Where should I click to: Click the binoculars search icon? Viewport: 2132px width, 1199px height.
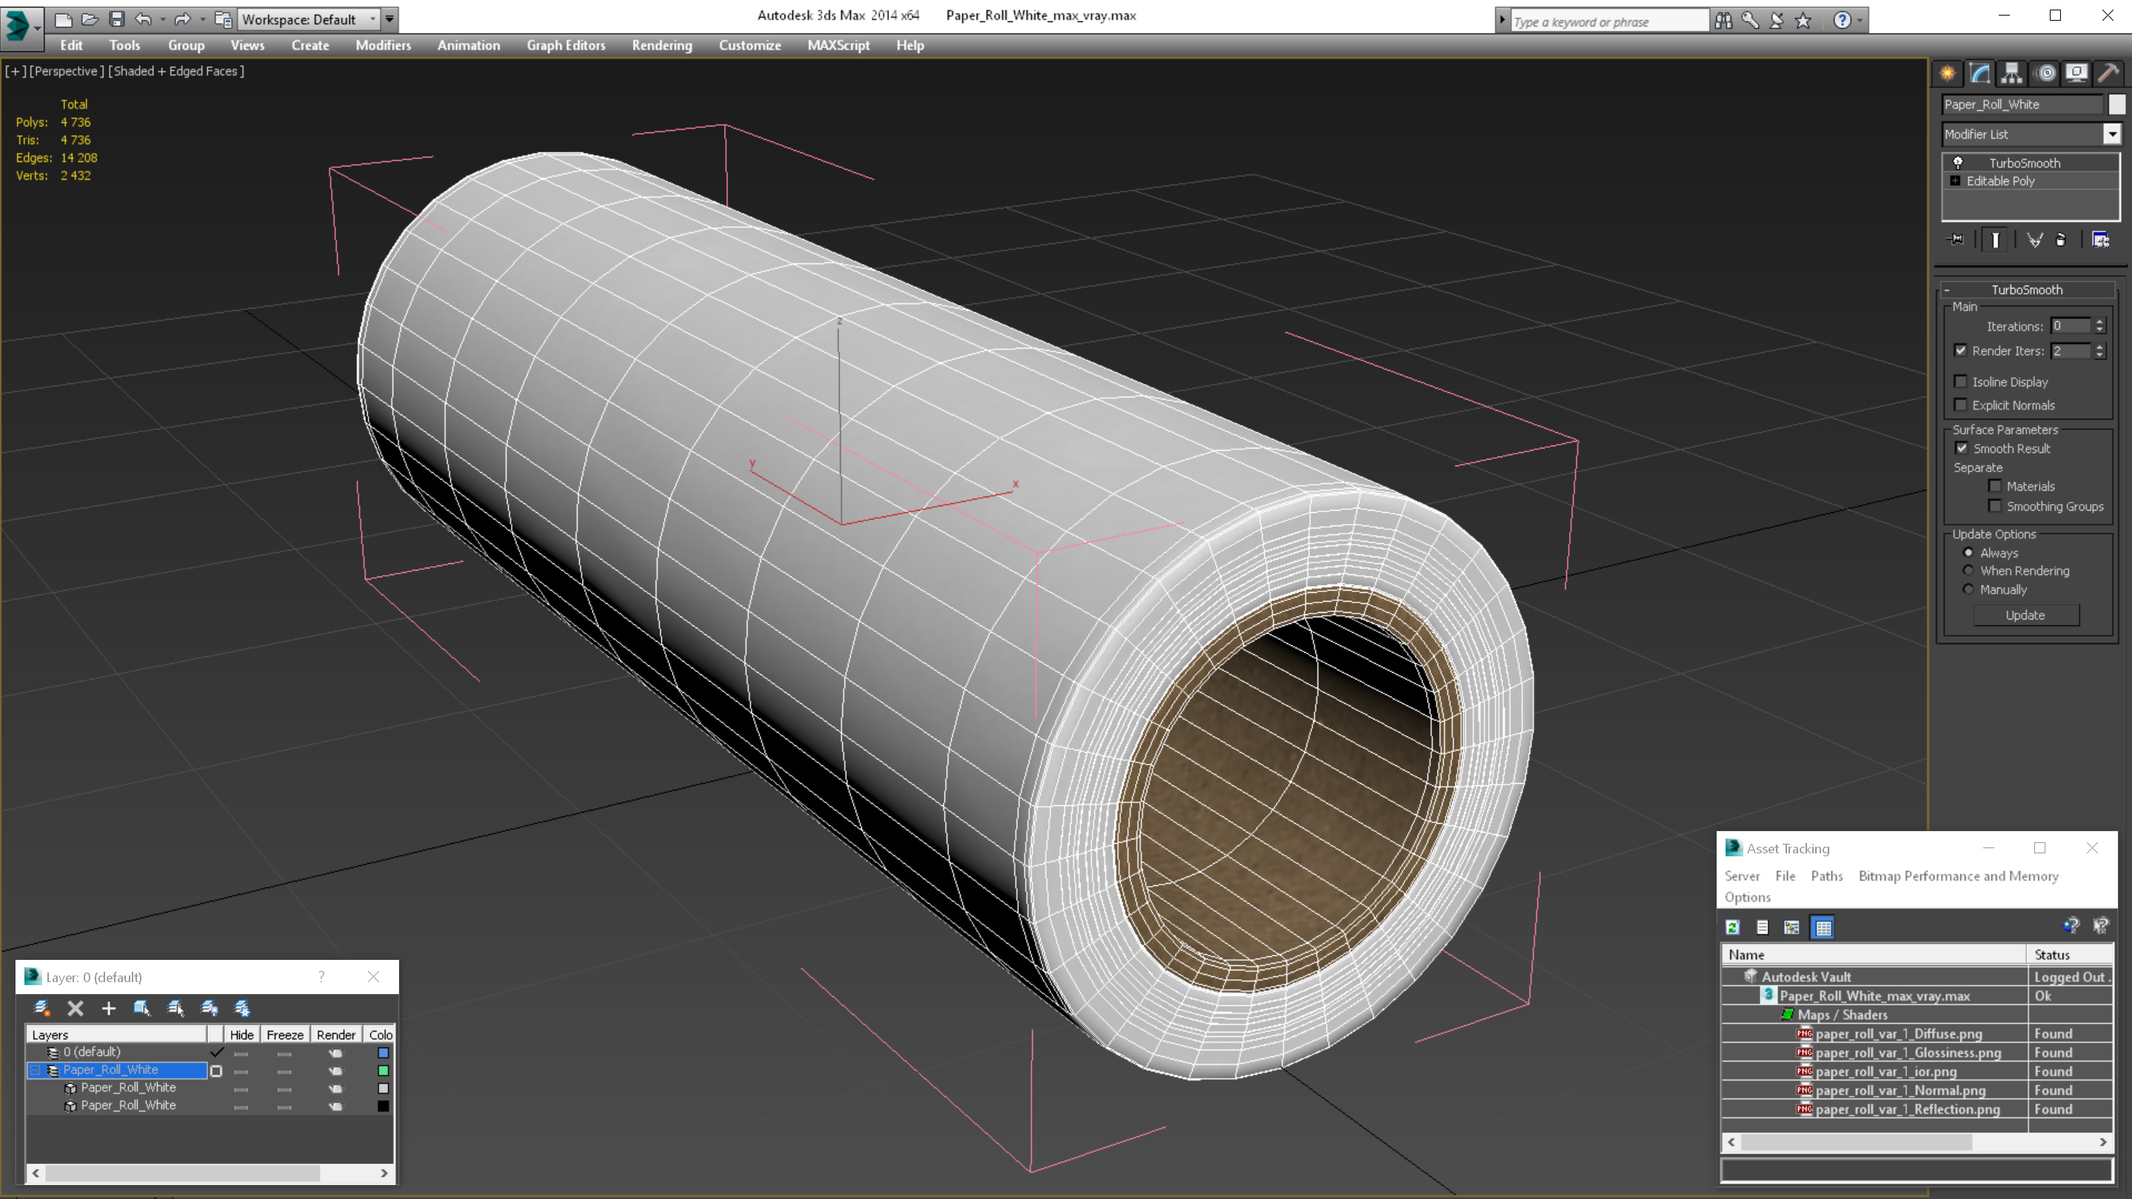coord(1724,21)
